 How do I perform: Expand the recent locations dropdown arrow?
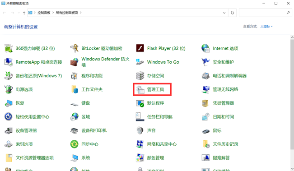click(x=19, y=13)
